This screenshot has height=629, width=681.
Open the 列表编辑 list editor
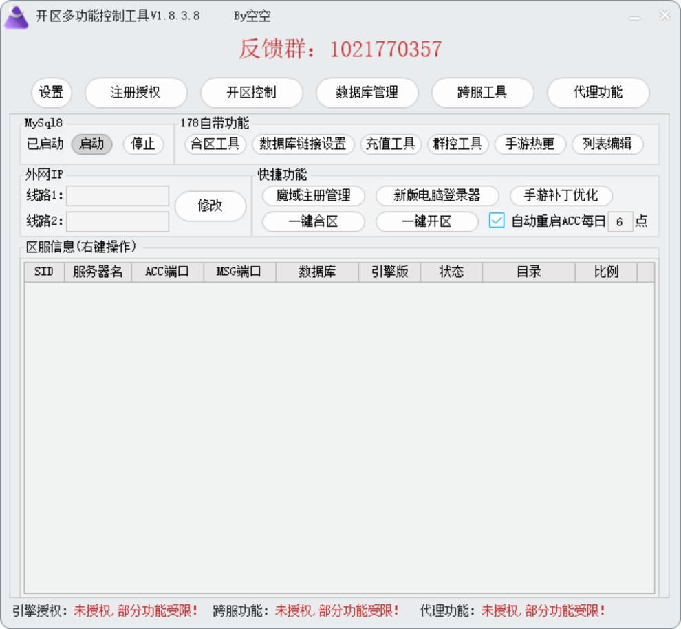click(605, 144)
